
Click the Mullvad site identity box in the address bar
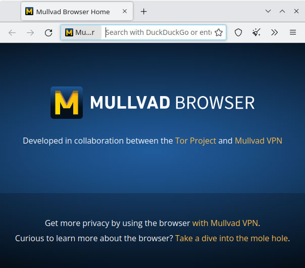[80, 32]
